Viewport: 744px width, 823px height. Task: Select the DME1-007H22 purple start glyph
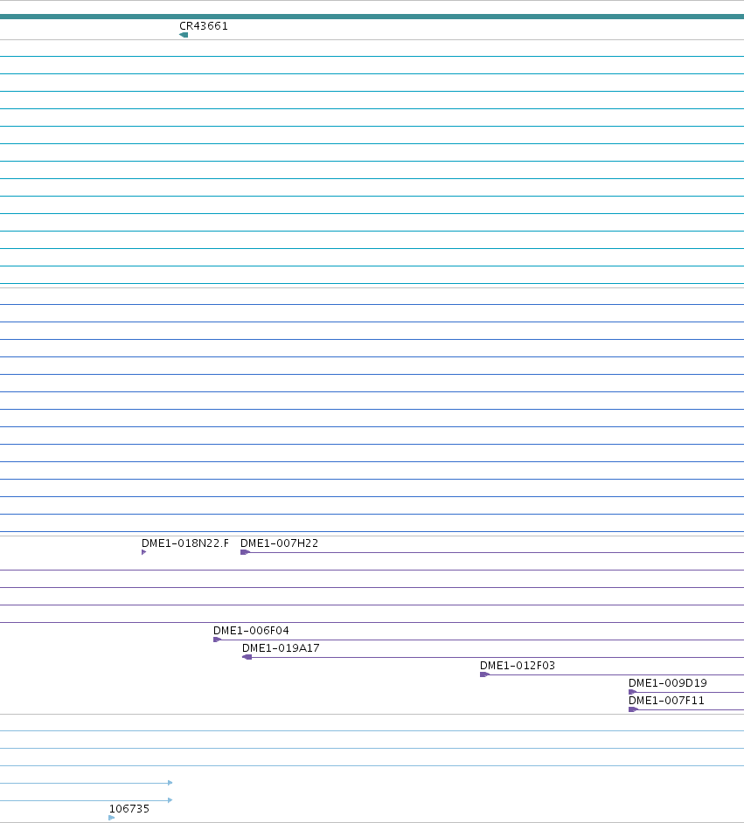(x=245, y=552)
